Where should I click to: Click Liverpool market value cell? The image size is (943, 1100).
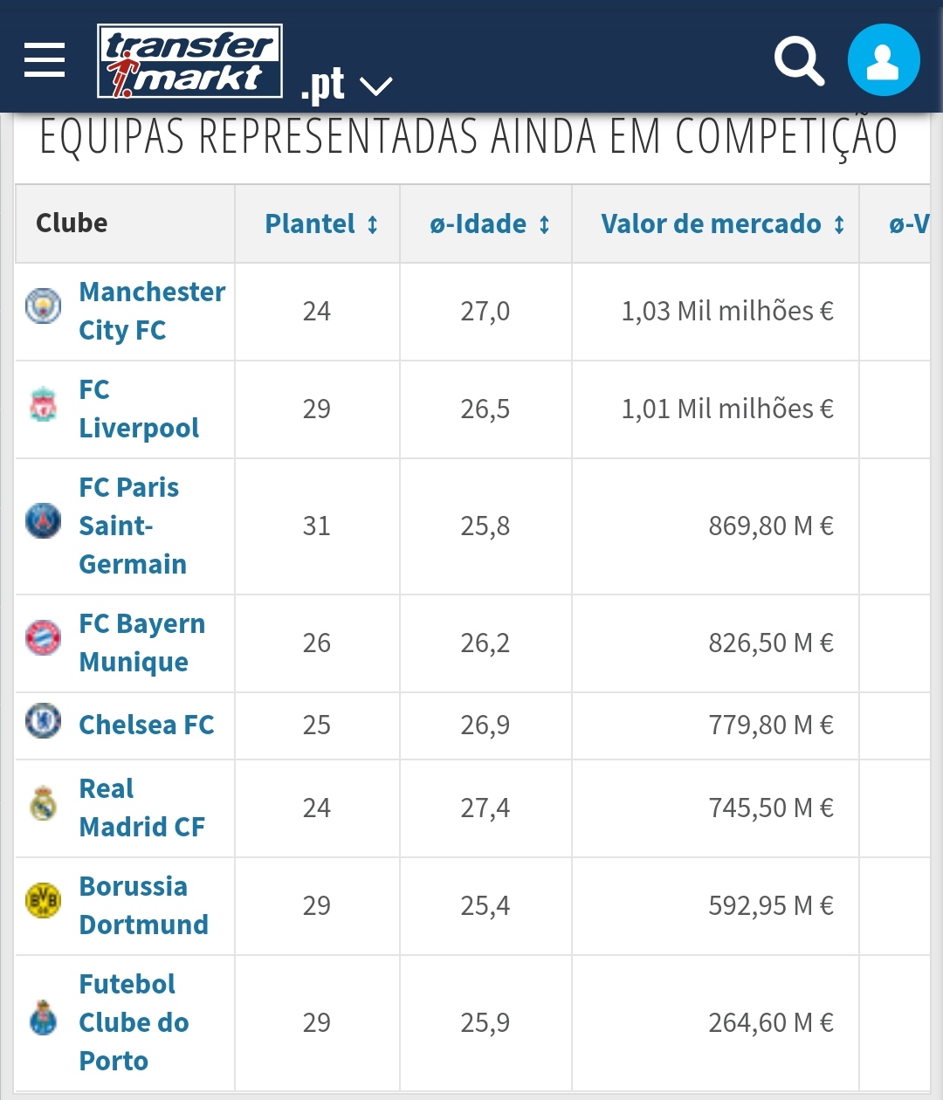[x=726, y=409]
